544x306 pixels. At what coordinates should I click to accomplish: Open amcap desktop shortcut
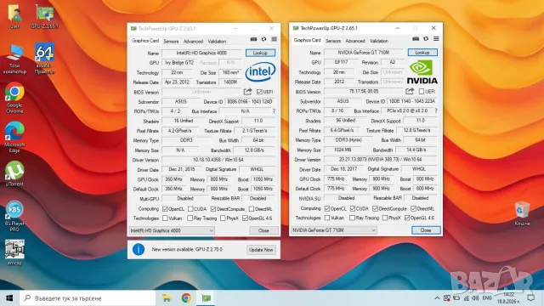point(14,252)
